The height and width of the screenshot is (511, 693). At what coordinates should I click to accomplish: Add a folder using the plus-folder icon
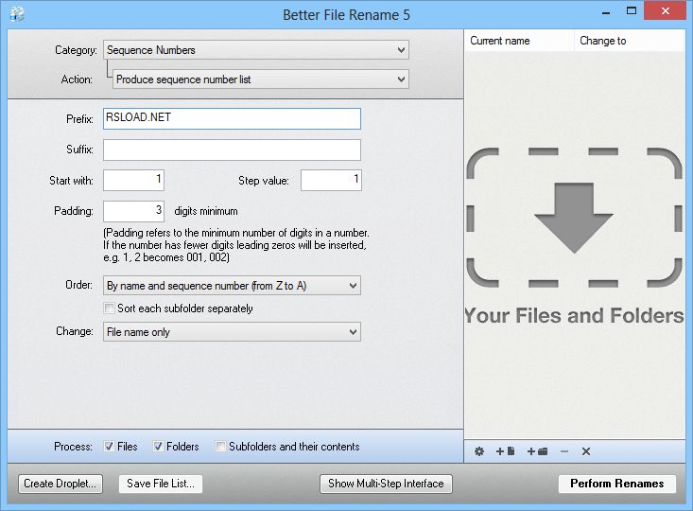click(537, 451)
